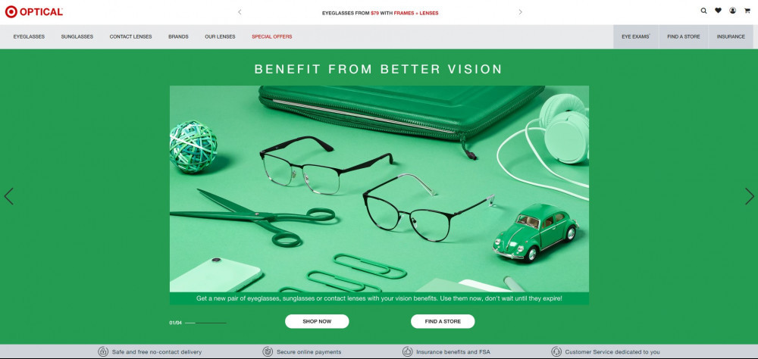Click the no-contact delivery icon

pyautogui.click(x=103, y=351)
